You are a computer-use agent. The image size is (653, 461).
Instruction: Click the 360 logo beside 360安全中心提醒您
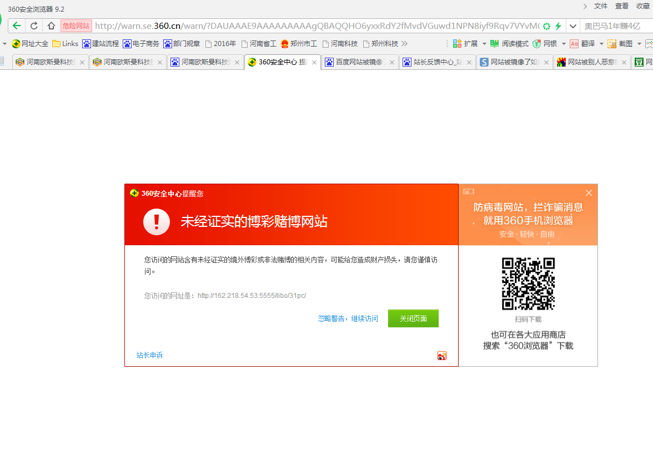click(134, 193)
